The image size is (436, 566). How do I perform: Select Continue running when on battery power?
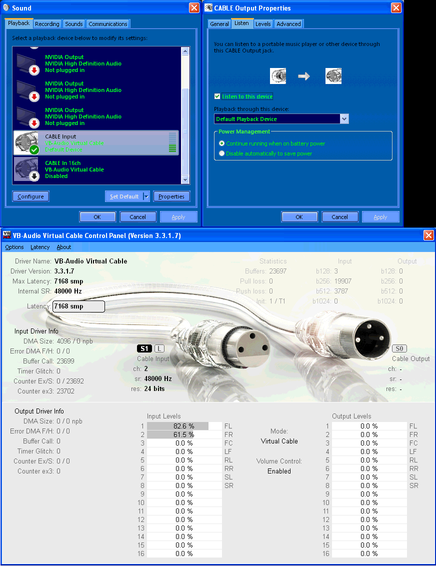(x=221, y=143)
